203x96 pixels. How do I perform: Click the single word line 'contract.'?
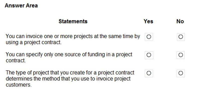pyautogui.click(x=16, y=60)
